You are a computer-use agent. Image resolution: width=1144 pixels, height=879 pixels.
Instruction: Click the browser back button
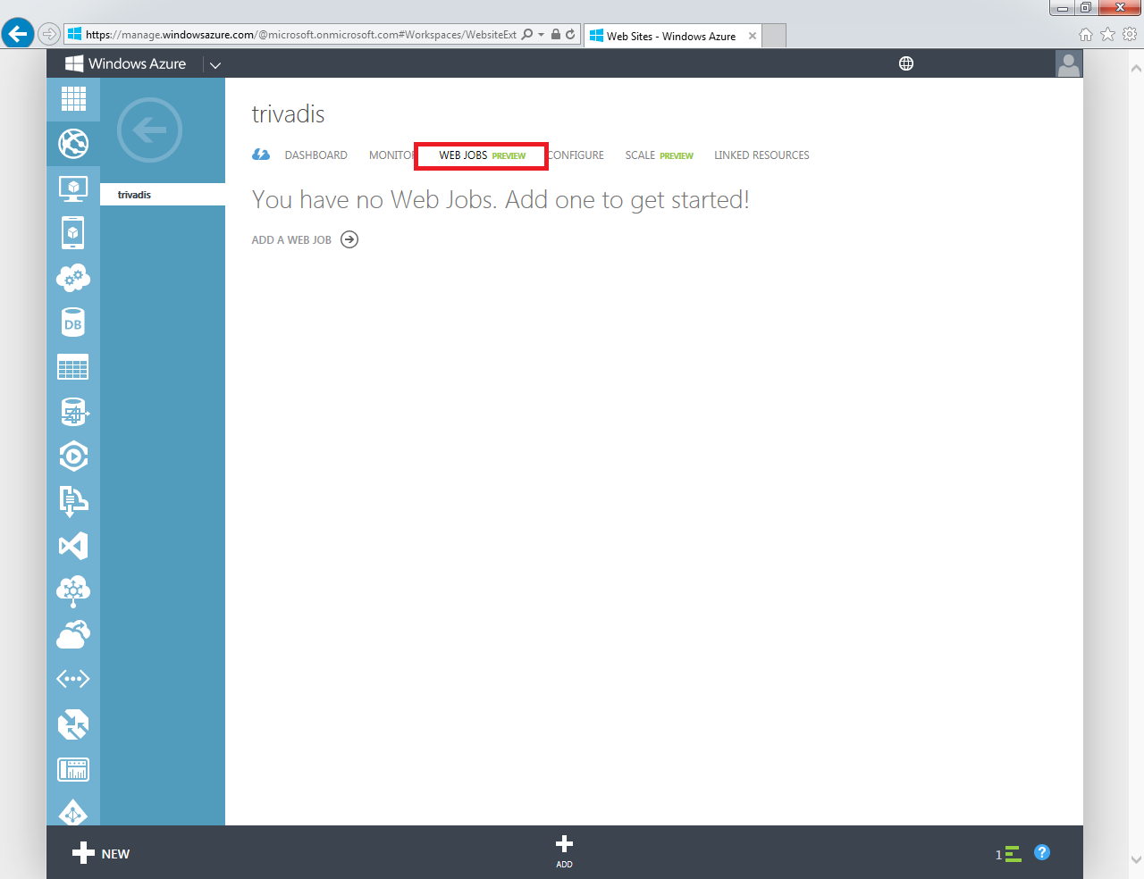pyautogui.click(x=18, y=34)
